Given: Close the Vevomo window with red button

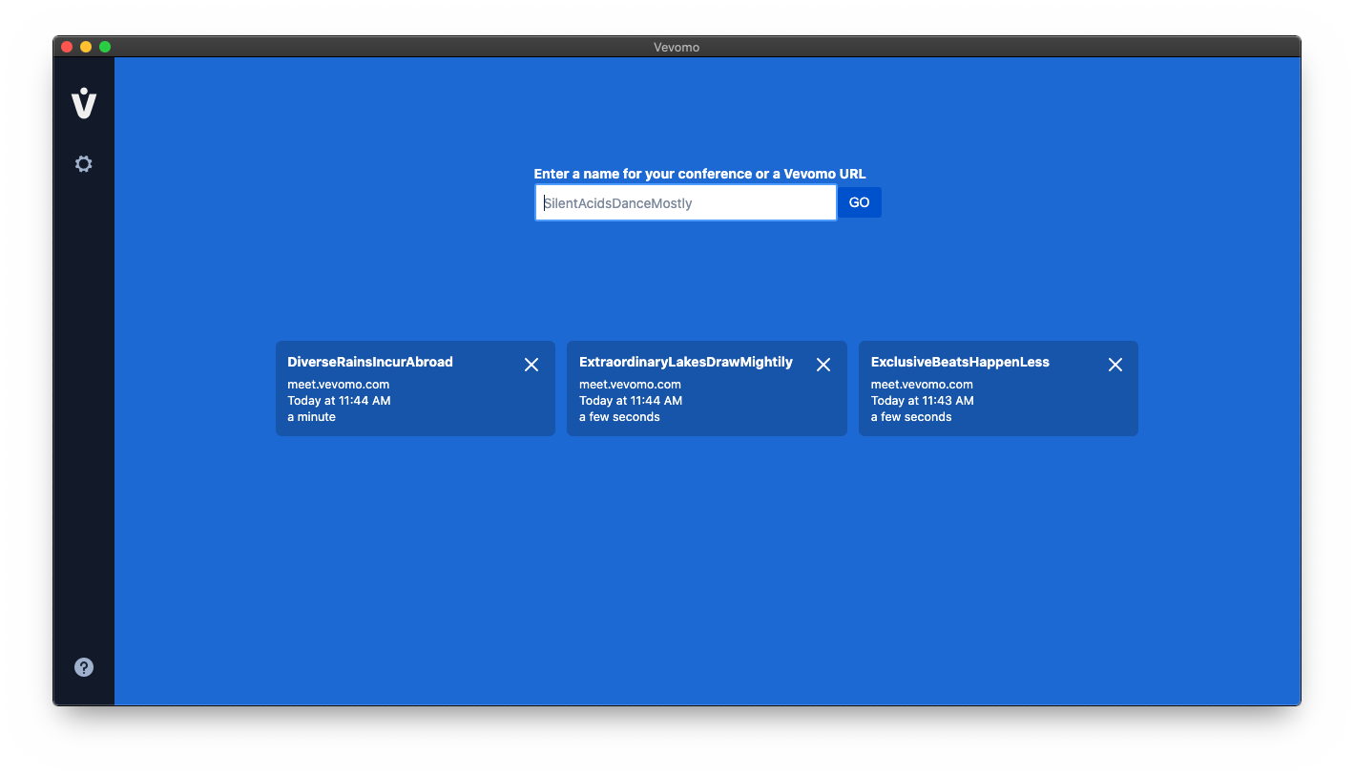Looking at the screenshot, I should pos(67,47).
